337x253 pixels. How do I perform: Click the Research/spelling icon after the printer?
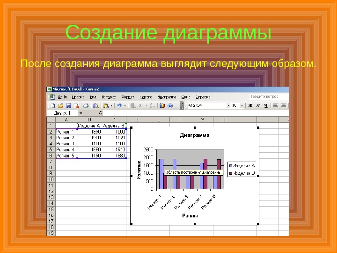coord(95,105)
